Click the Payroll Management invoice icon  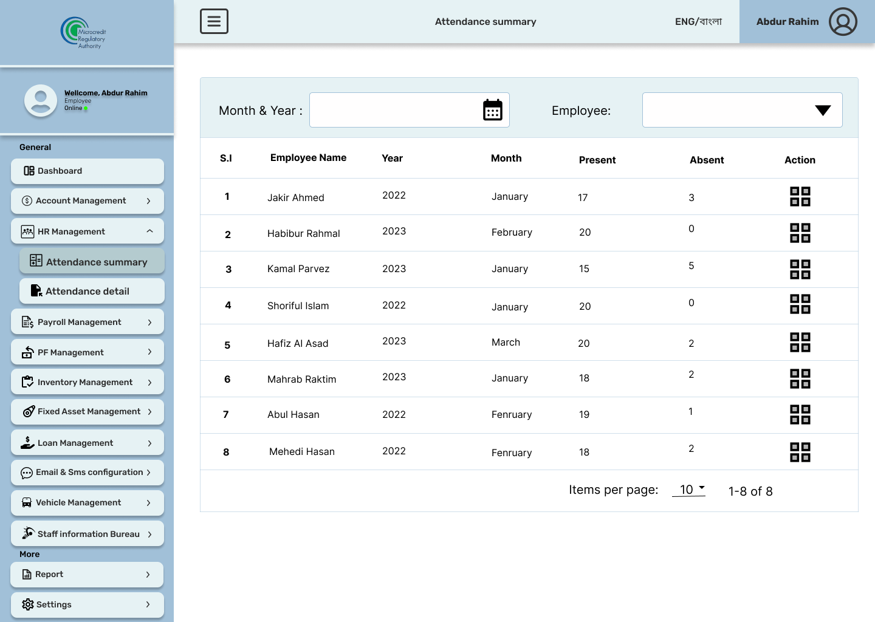[28, 322]
